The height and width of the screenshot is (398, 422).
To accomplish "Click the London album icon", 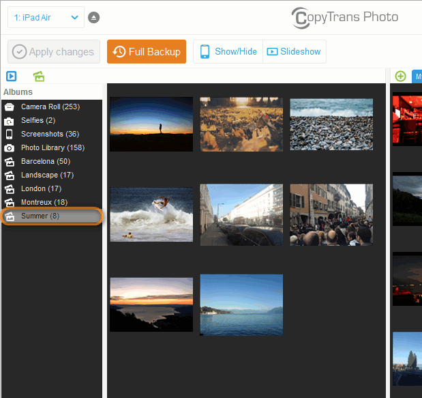I will pyautogui.click(x=10, y=189).
